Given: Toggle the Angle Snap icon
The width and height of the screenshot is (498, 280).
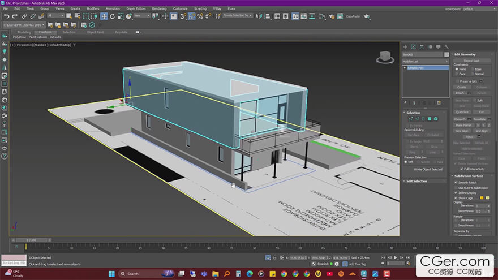Looking at the screenshot, I should coord(192,16).
